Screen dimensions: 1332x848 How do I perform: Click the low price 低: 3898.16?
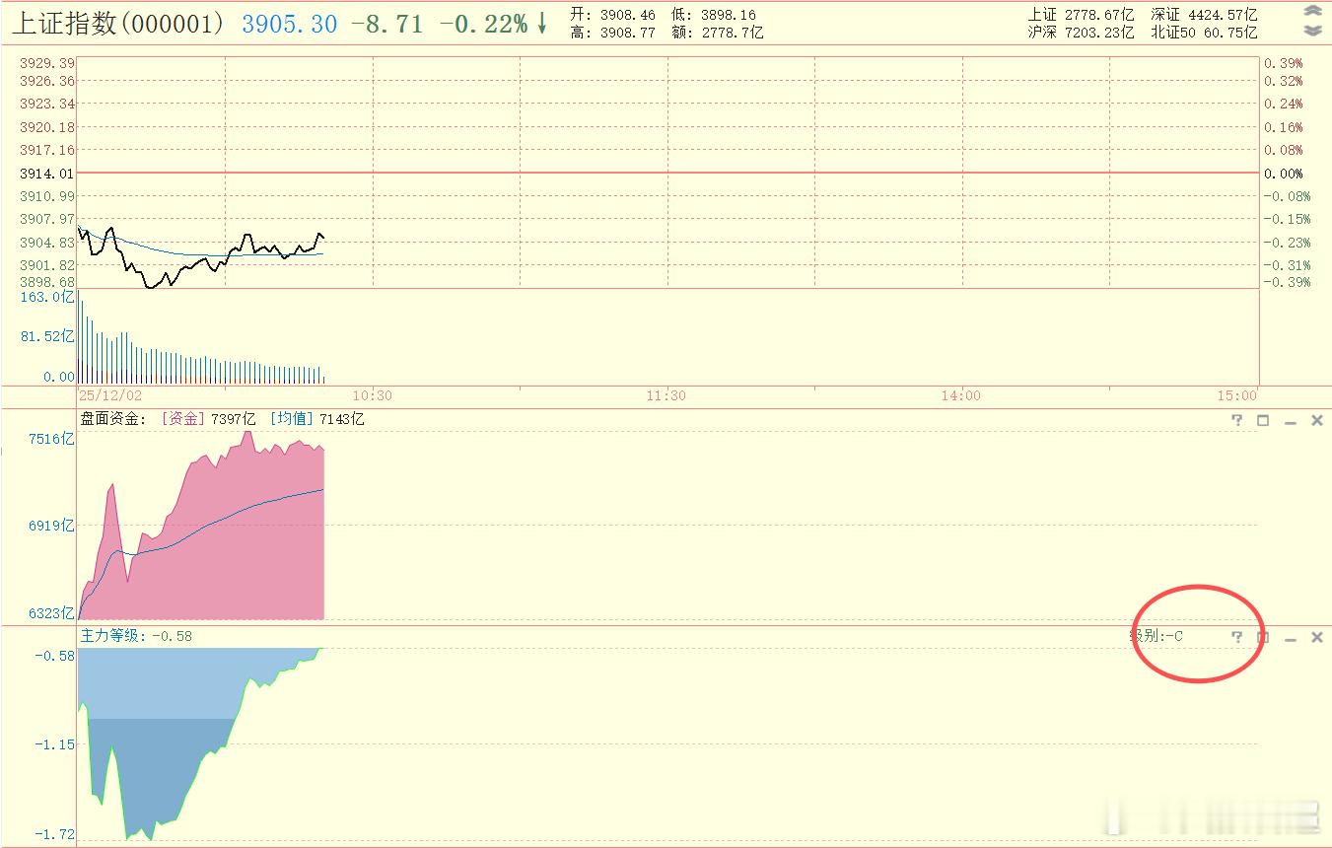pos(714,15)
